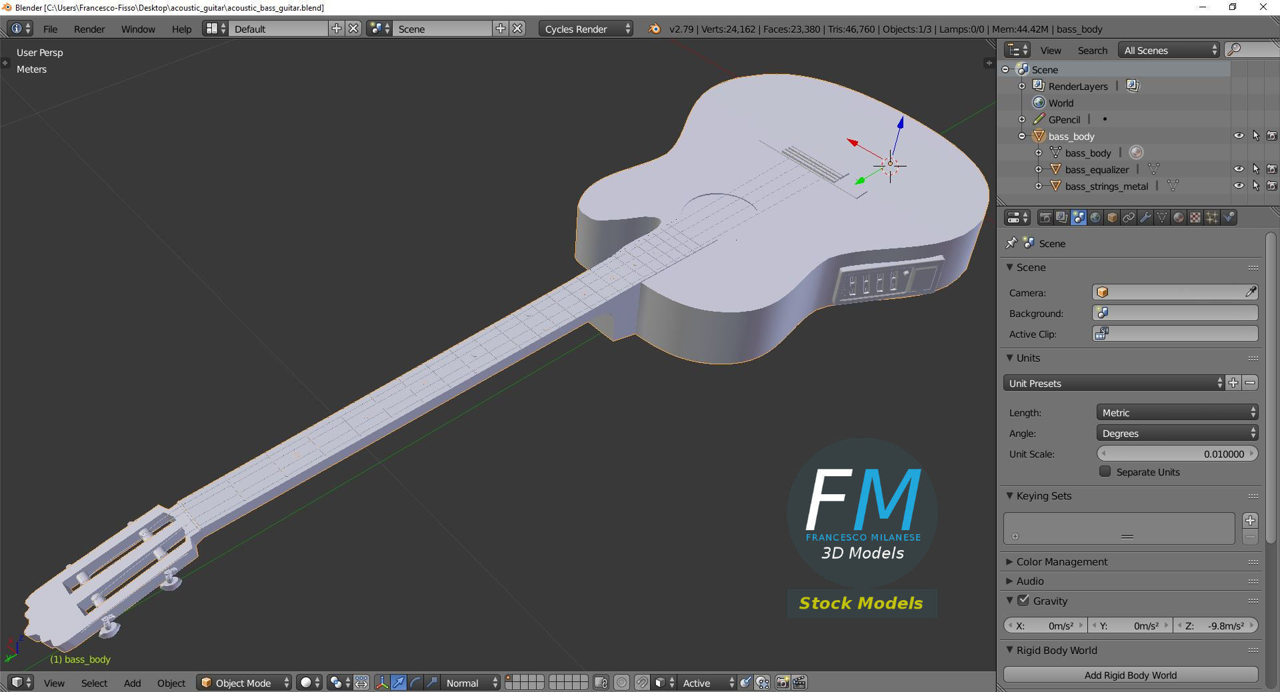
Task: Adjust the Gravity Z value field
Action: (1215, 625)
